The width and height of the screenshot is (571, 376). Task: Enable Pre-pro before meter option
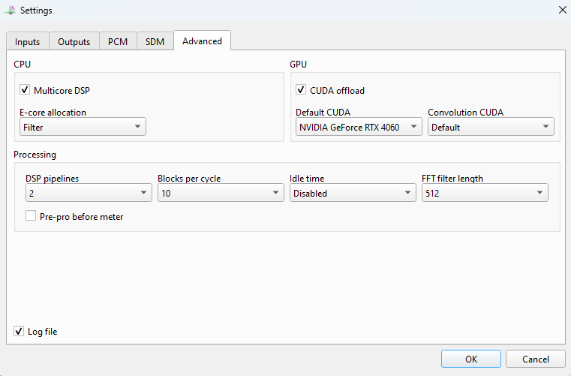click(31, 216)
